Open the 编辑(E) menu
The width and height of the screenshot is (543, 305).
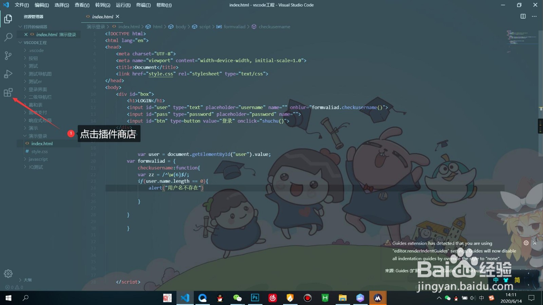[42, 5]
